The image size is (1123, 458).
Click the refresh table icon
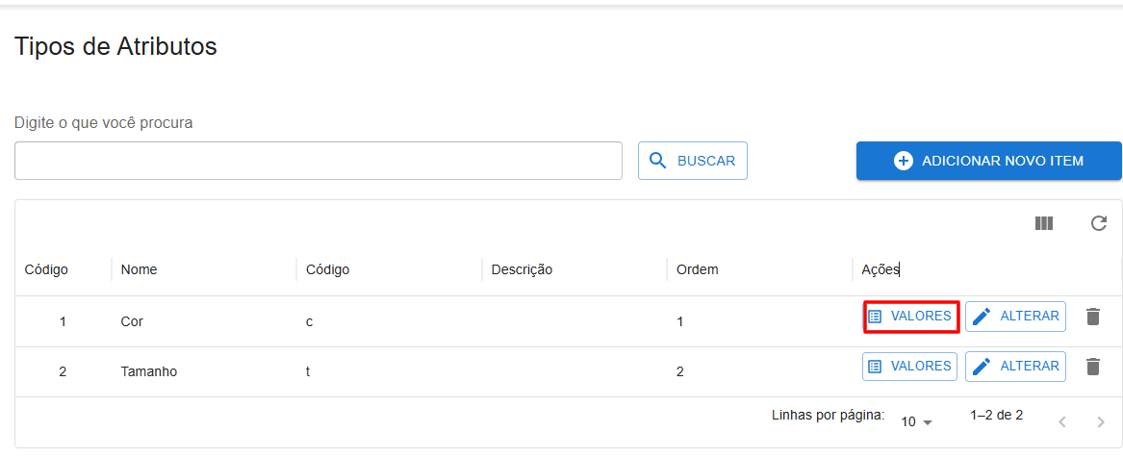point(1099,223)
